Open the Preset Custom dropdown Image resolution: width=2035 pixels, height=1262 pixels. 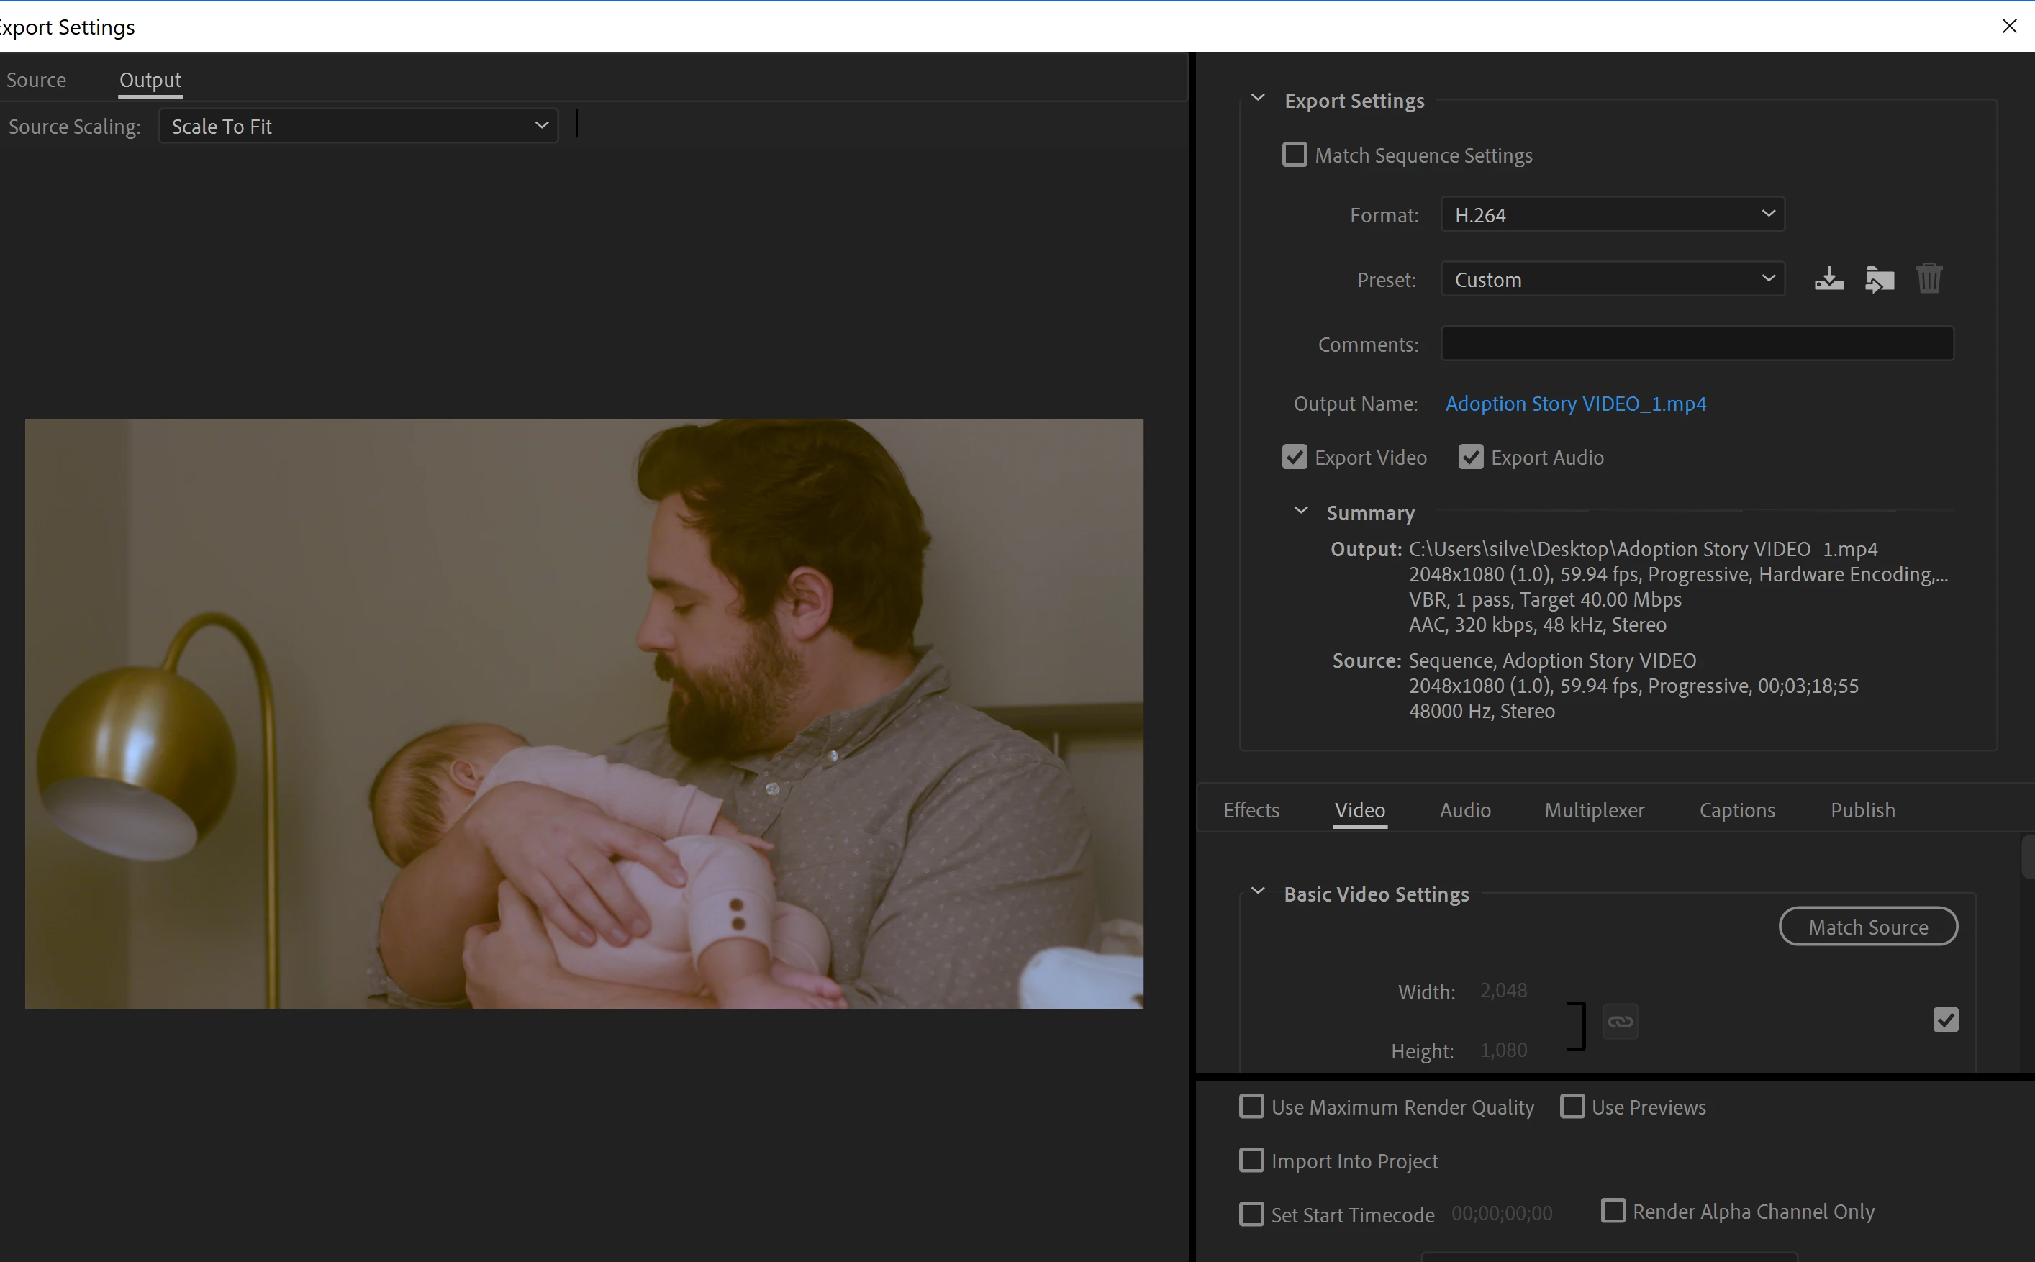click(x=1612, y=280)
